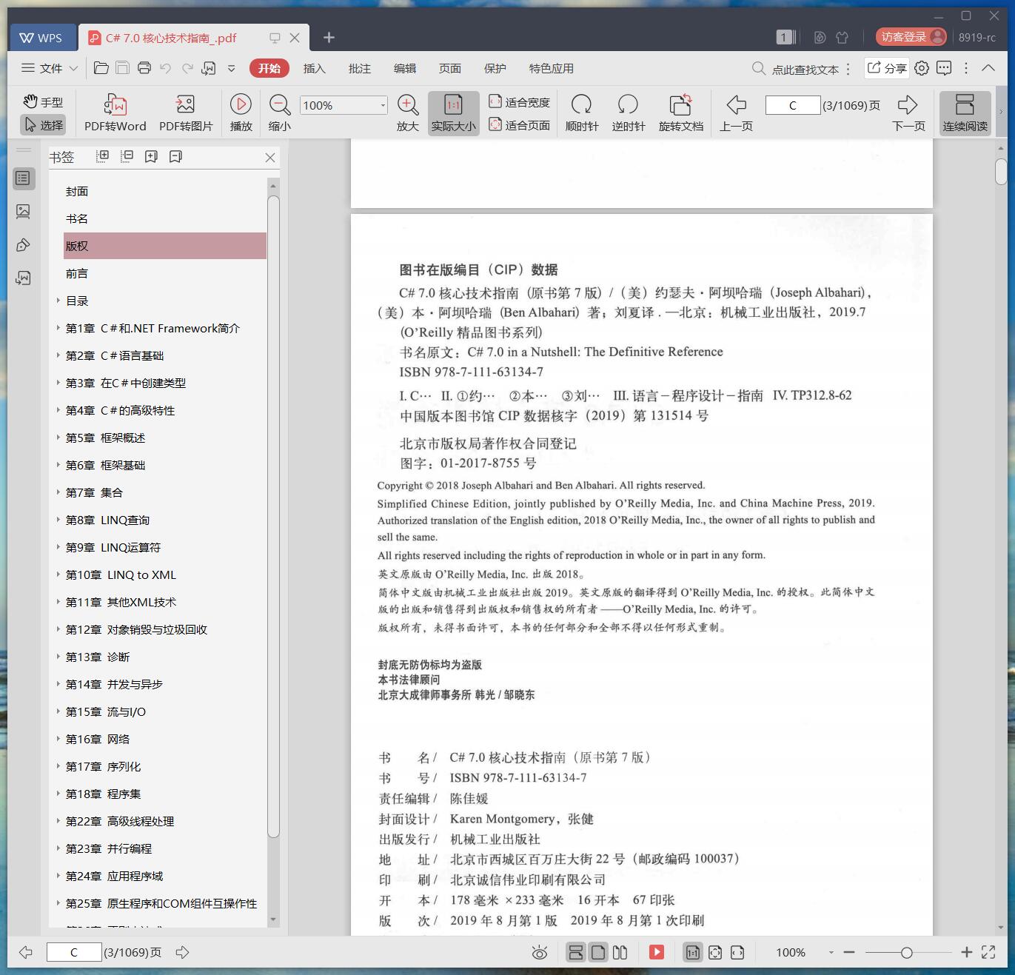Image resolution: width=1015 pixels, height=975 pixels.
Task: Collapse the ribbon chevron
Action: pyautogui.click(x=988, y=68)
